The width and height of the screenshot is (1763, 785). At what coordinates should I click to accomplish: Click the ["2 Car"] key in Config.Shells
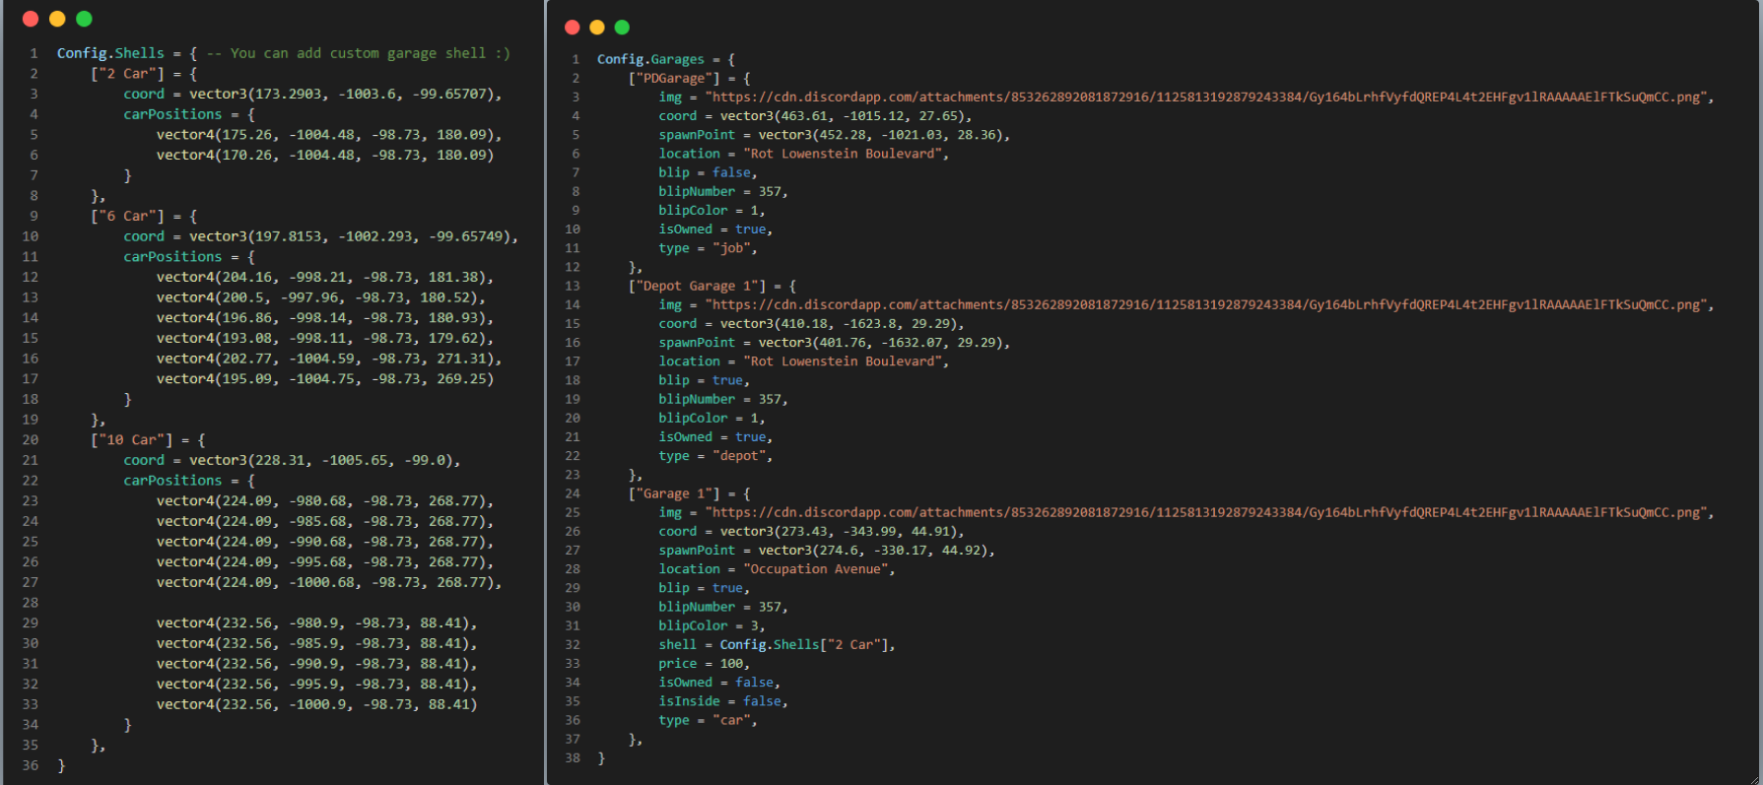128,74
